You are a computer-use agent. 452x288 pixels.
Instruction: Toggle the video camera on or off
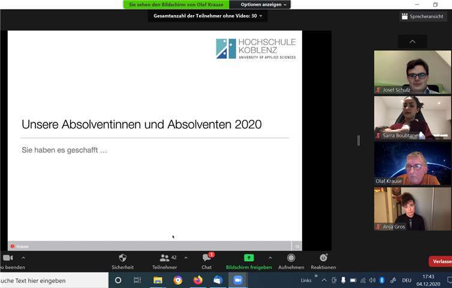click(x=8, y=258)
